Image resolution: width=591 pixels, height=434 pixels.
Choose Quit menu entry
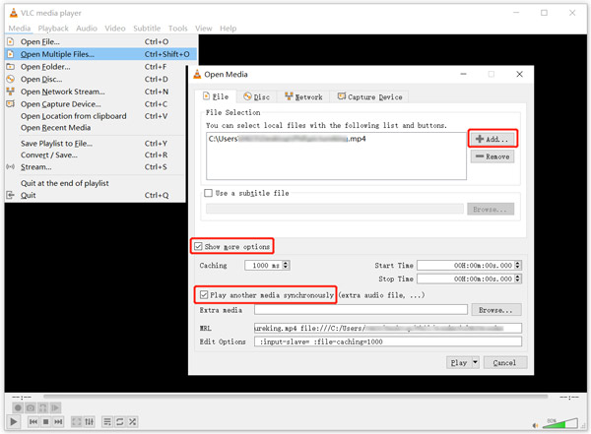[x=96, y=195]
